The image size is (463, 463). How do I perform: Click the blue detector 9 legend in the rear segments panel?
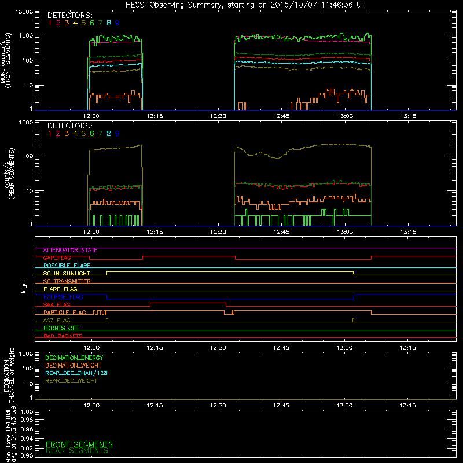coord(117,134)
